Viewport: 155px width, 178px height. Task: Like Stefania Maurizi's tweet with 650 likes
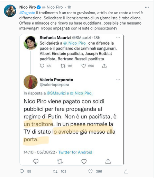[x=83, y=66]
